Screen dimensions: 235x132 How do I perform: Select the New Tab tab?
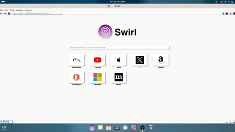click(6, 122)
